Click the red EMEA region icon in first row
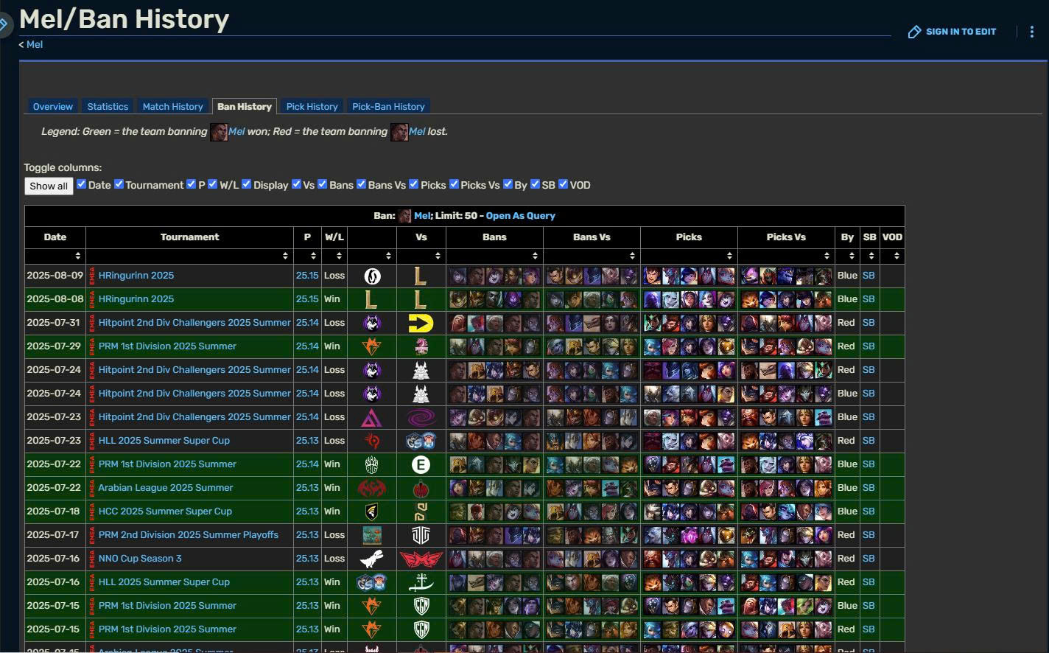The width and height of the screenshot is (1049, 653). click(92, 276)
